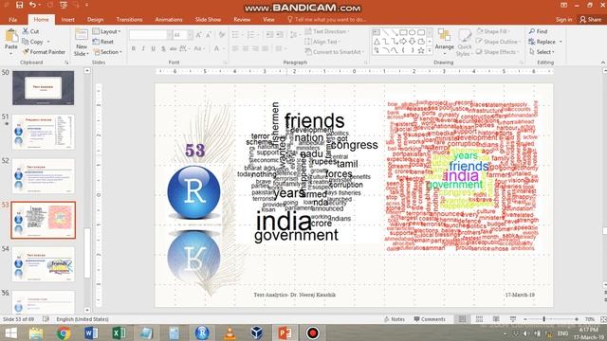Insert a New Slide
The width and height of the screenshot is (607, 341).
82,43
